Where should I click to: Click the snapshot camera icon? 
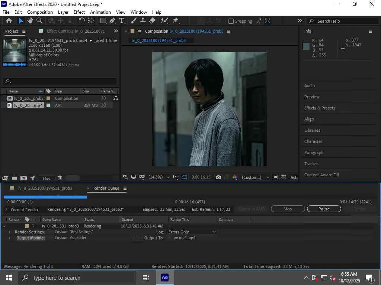click(x=218, y=177)
